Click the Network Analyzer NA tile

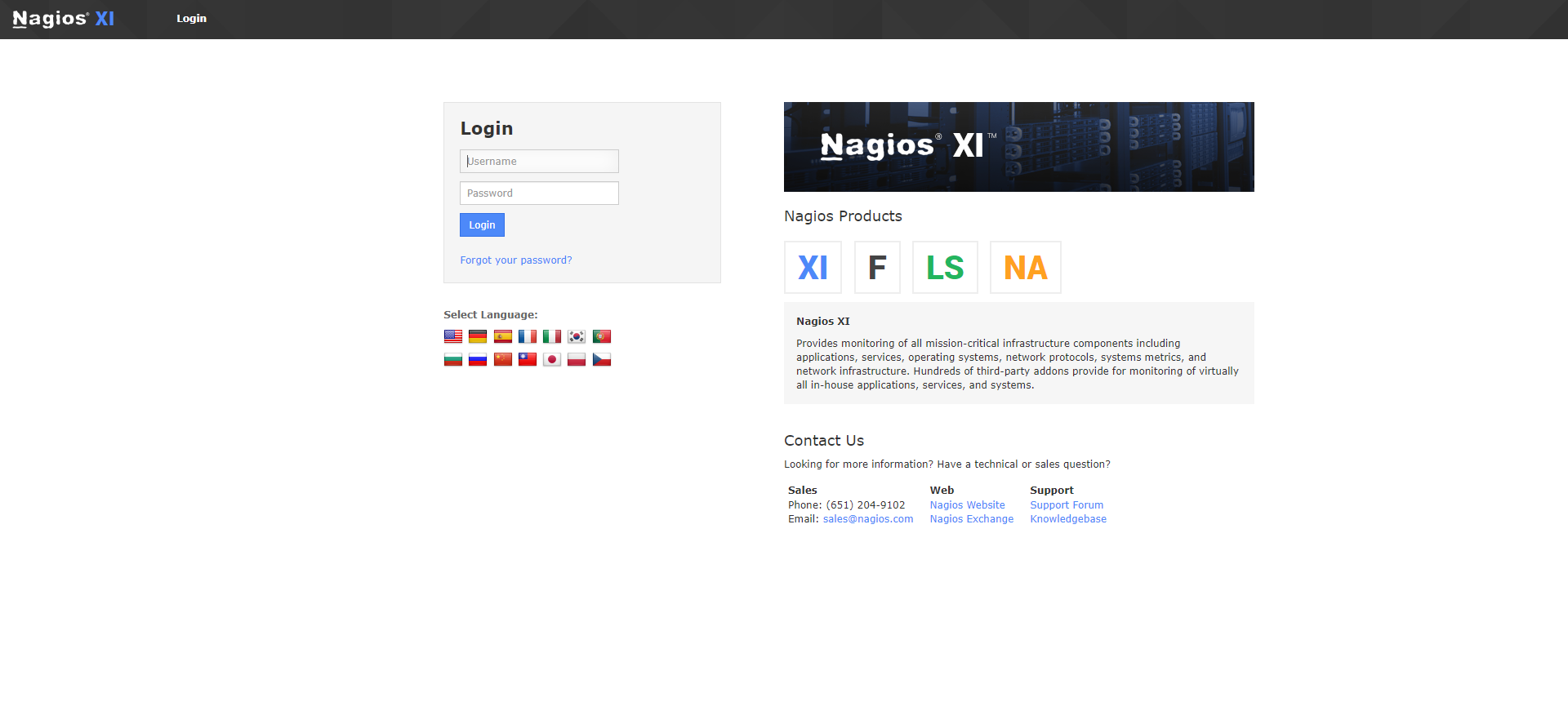[x=1026, y=267]
